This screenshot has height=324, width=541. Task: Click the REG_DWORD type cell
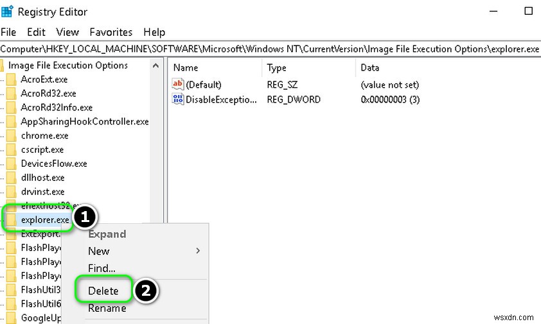pyautogui.click(x=294, y=99)
